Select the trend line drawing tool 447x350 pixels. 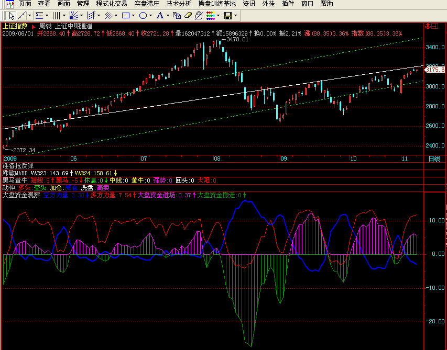(22, 16)
